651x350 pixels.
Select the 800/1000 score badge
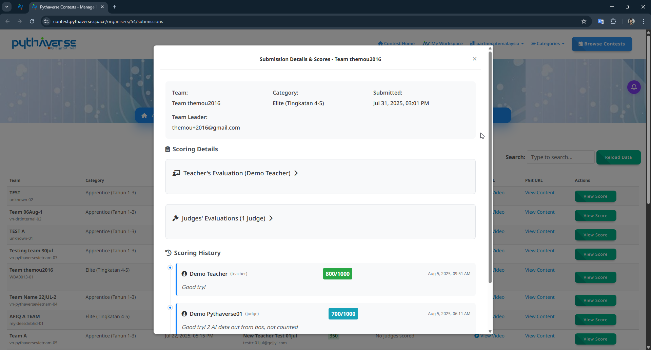click(x=337, y=274)
